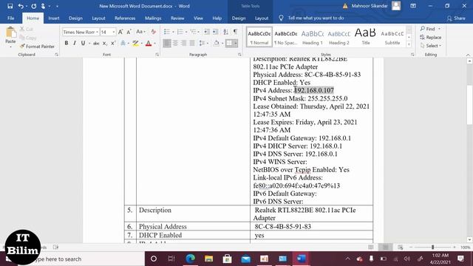This screenshot has height=266, width=473.
Task: Redo or repeat the last action
Action: pos(34,6)
